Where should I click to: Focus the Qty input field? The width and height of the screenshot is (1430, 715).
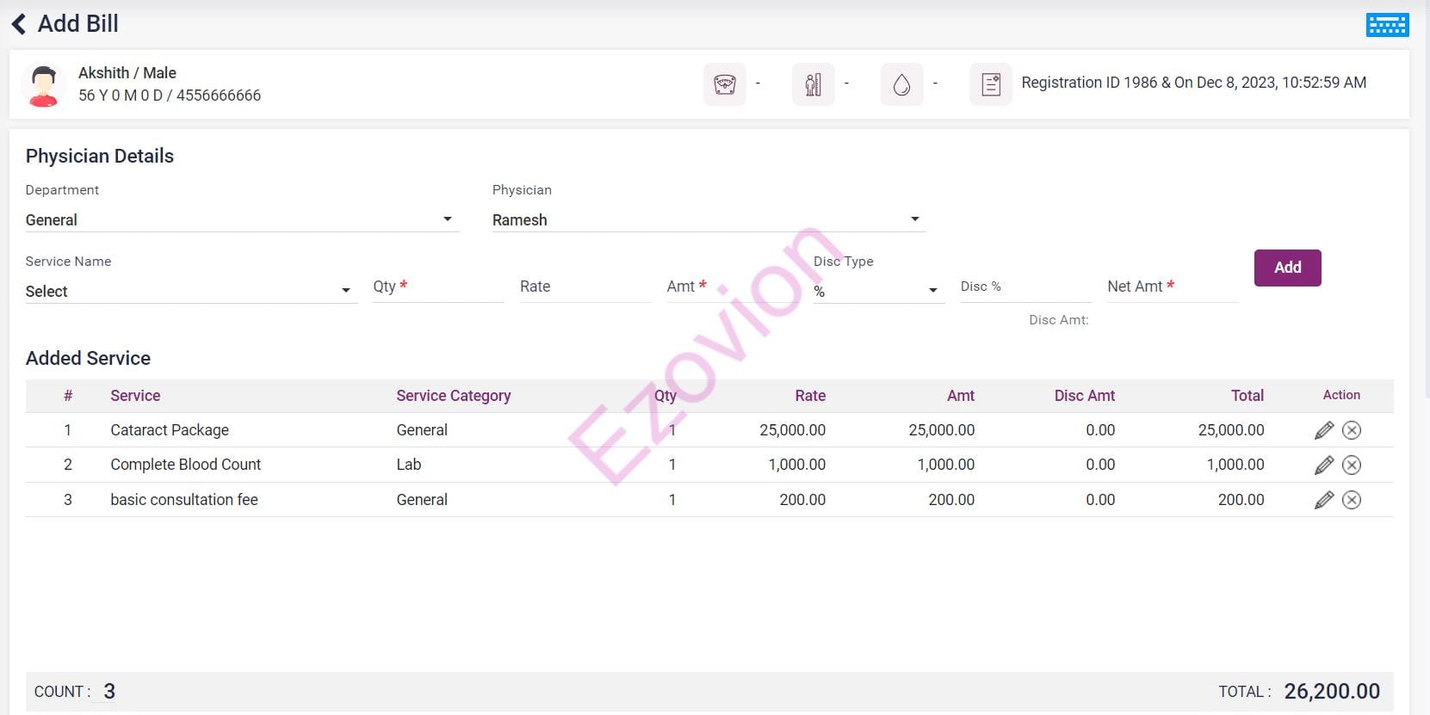(437, 287)
